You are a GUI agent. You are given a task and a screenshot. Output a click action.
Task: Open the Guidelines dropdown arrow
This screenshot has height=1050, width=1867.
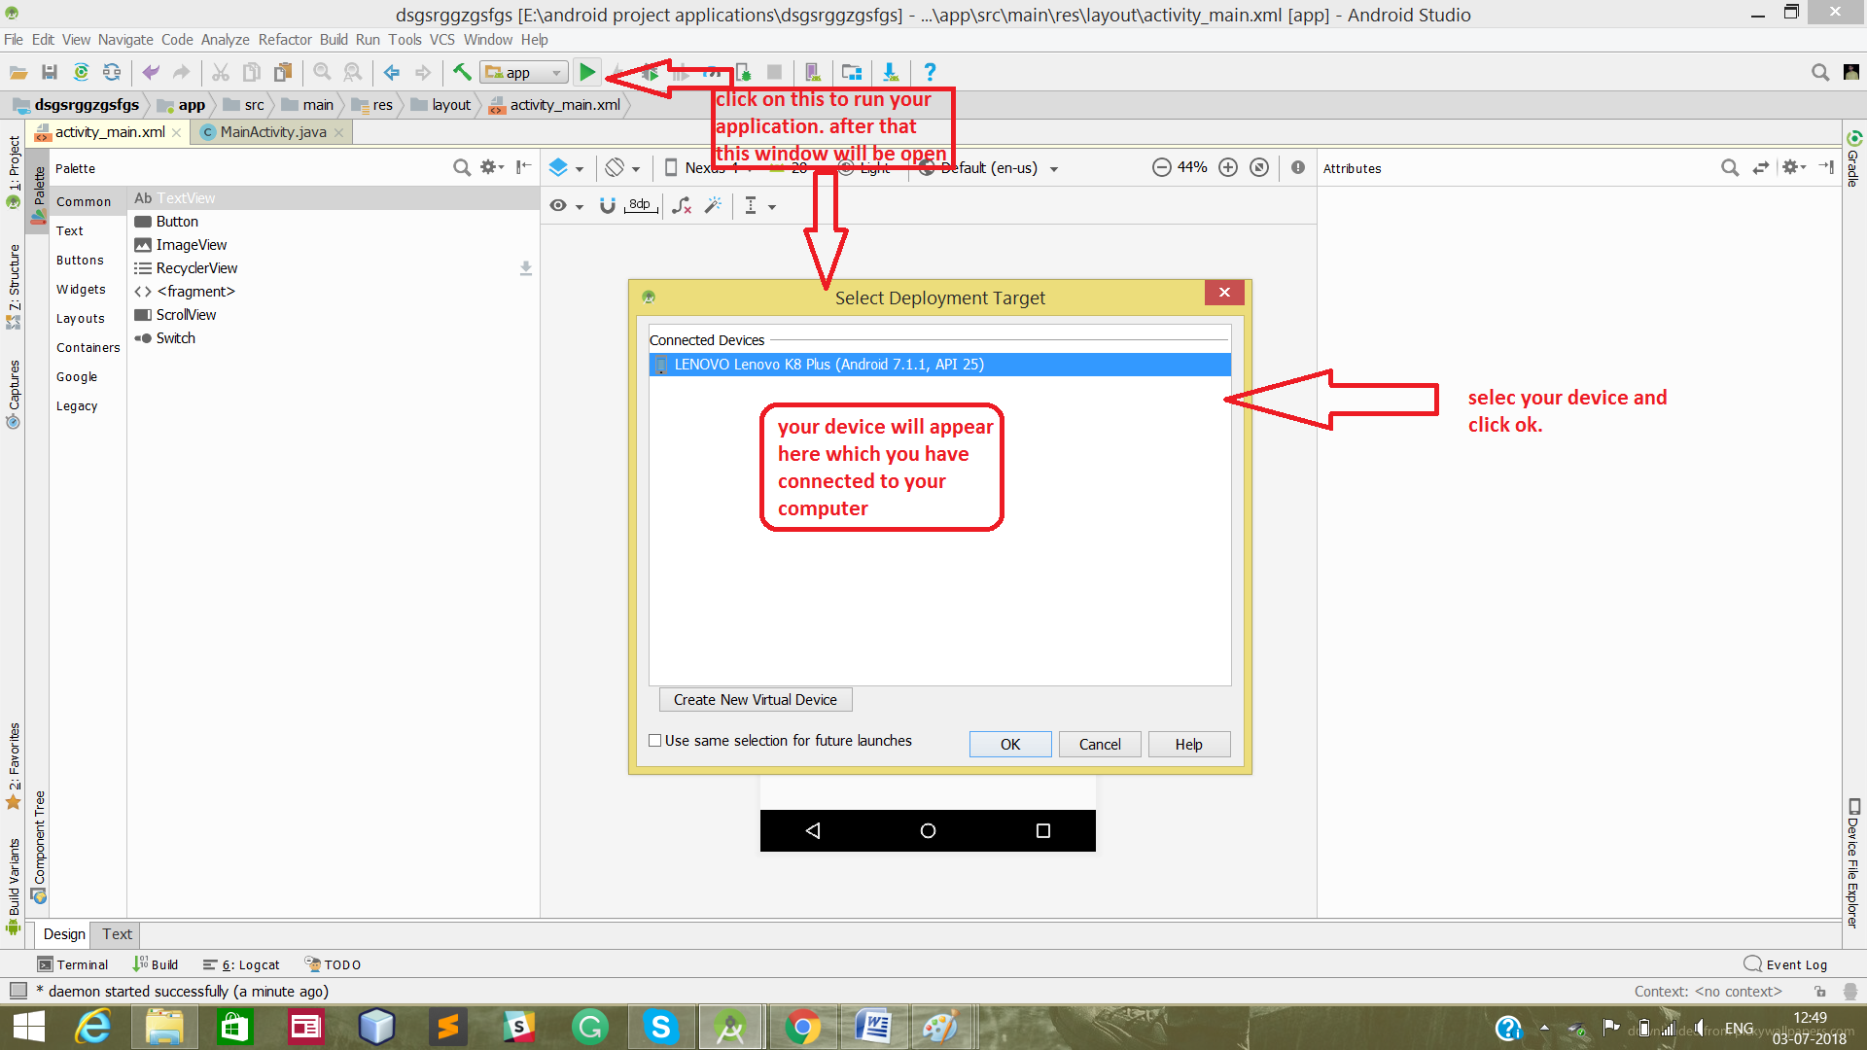(772, 206)
